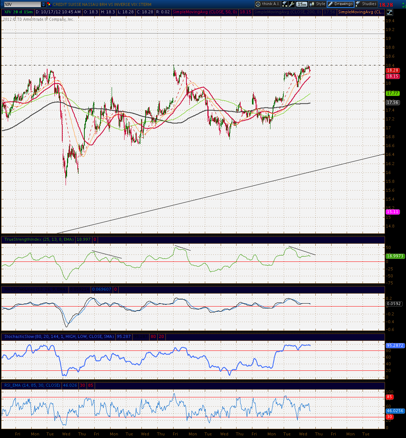Click the H: 18.3 high value
Screen dimensions: 406x438
(x=108, y=12)
